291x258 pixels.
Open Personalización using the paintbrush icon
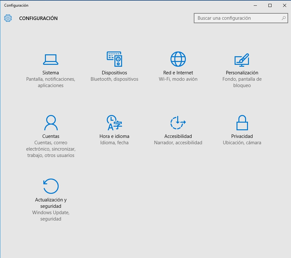coord(242,60)
